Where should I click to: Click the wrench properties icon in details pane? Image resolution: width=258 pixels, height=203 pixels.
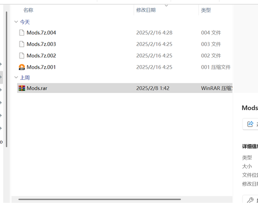(x=250, y=200)
